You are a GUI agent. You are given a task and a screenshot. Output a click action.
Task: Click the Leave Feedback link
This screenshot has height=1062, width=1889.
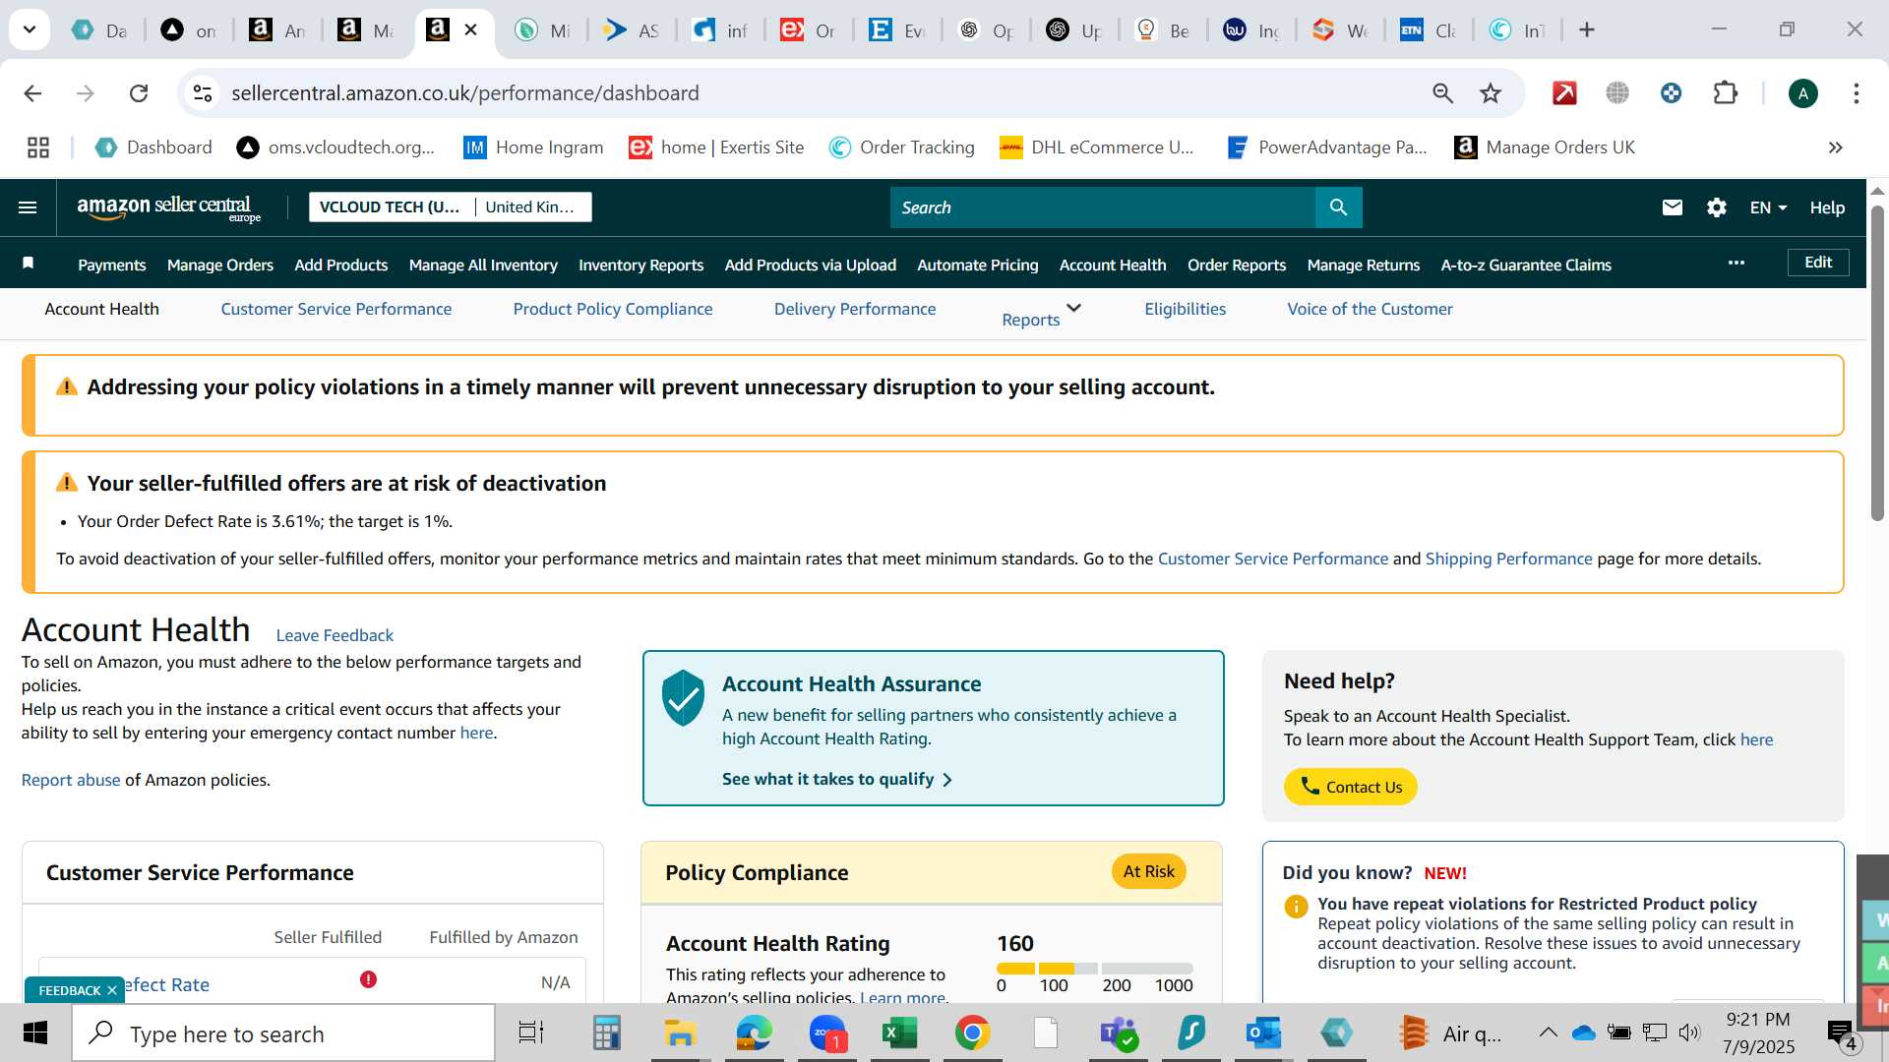point(335,635)
